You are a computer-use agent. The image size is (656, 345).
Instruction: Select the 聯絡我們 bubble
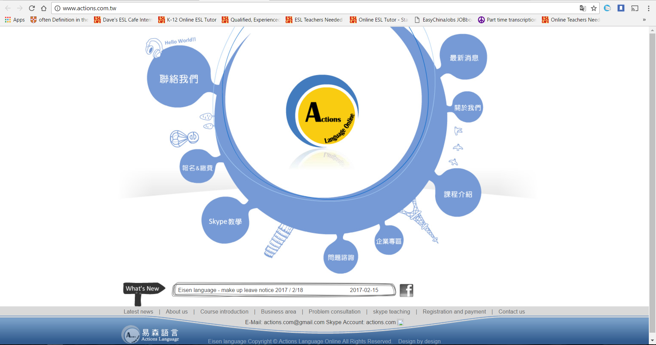[179, 79]
